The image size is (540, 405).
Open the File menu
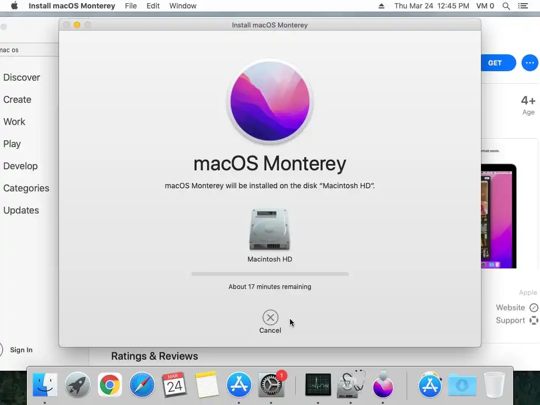point(131,6)
